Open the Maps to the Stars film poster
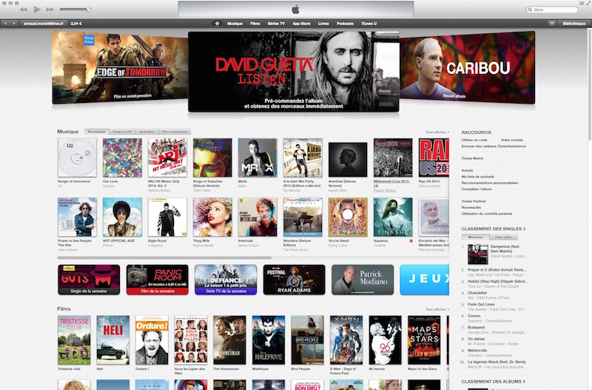The width and height of the screenshot is (592, 390). (424, 340)
